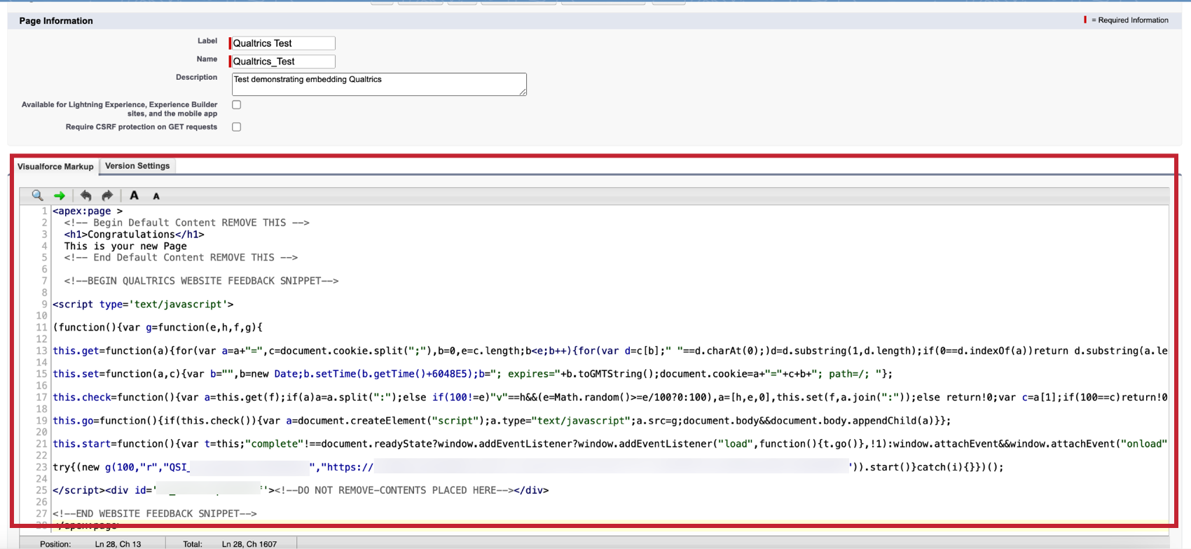This screenshot has height=549, width=1191.
Task: Click END WEBSITE FEEDBACK SNIPPET comment
Action: coord(155,513)
